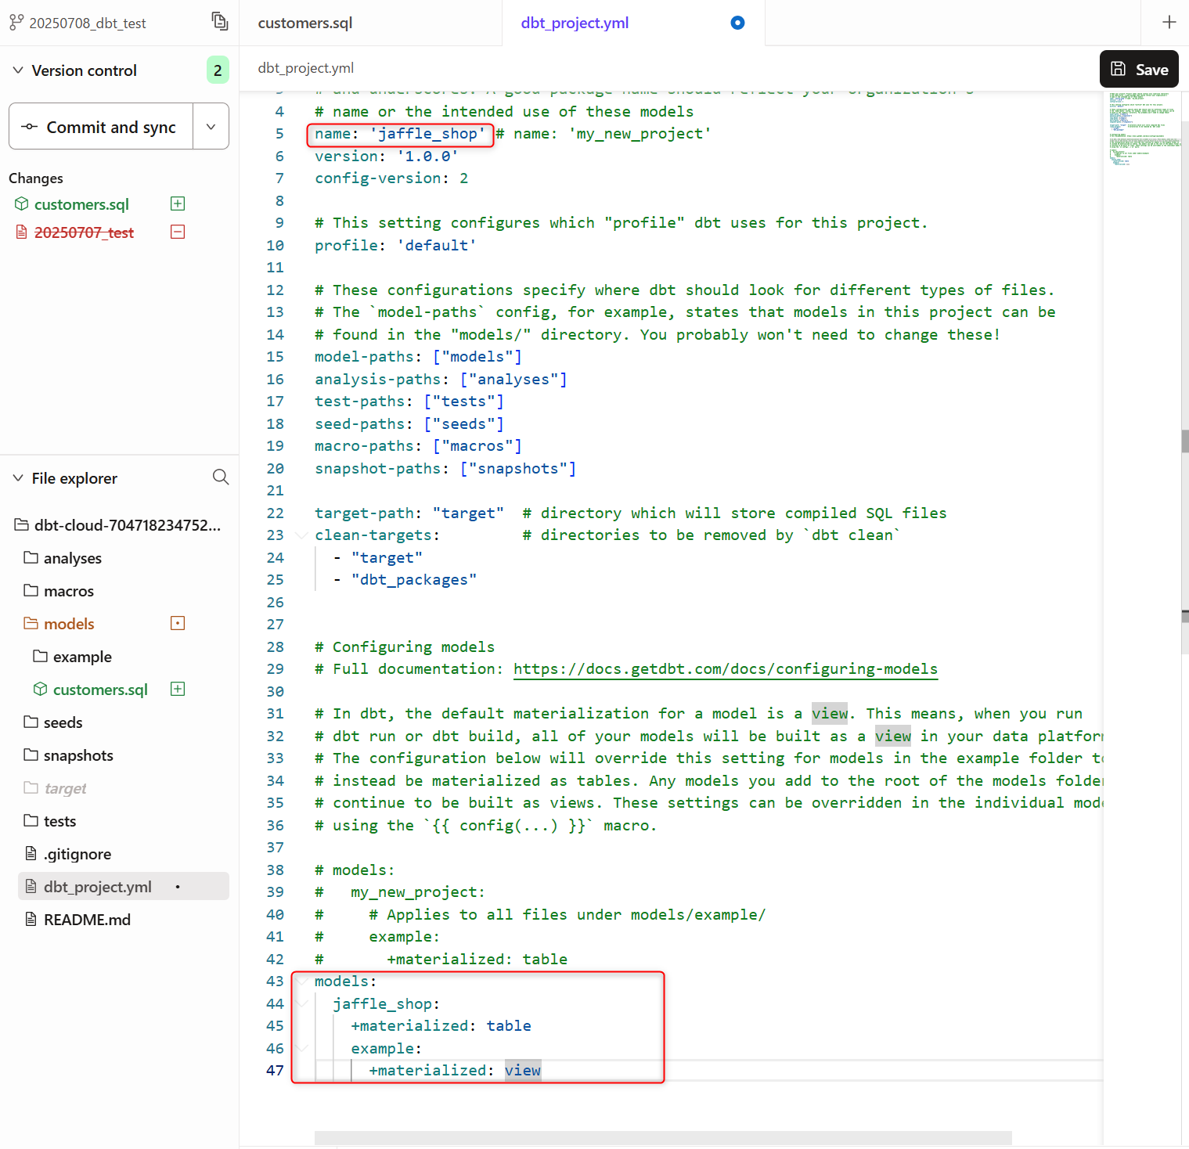Select dbt_project.yml in File explorer
1189x1149 pixels.
tap(124, 886)
